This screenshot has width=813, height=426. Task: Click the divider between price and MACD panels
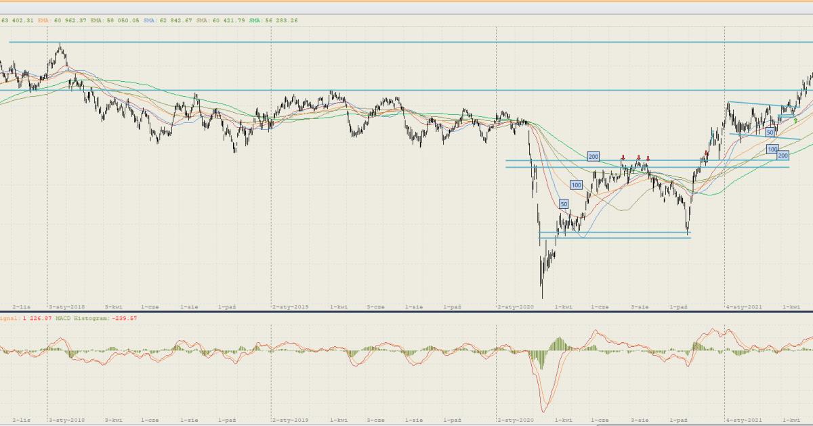[406, 312]
